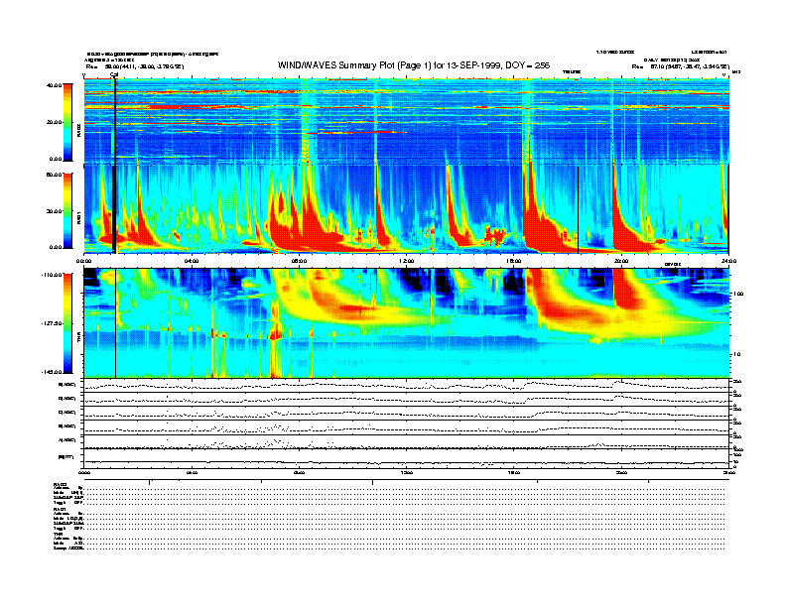The width and height of the screenshot is (786, 607).
Task: Select the 0.00 label on RAD2 color scale
Action: point(56,159)
